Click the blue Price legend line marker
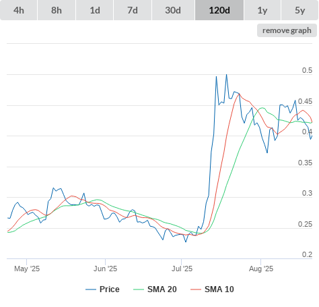319x307 pixels. [x=91, y=289]
